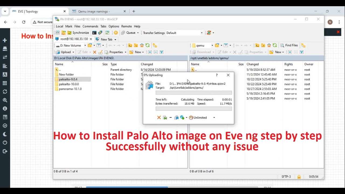Click Properties button in local toolbar
Image resolution: width=345 pixels, height=194 pixels.
[x=114, y=52]
